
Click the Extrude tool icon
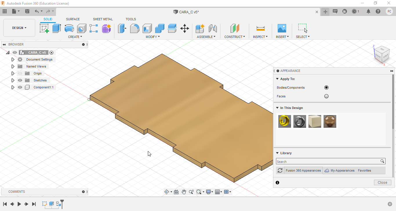tap(57, 28)
